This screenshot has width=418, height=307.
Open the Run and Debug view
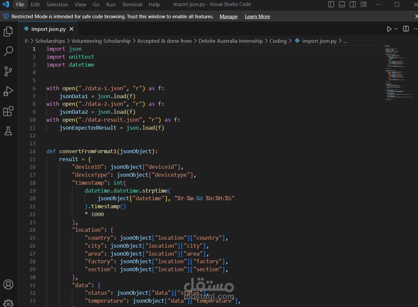[x=8, y=91]
